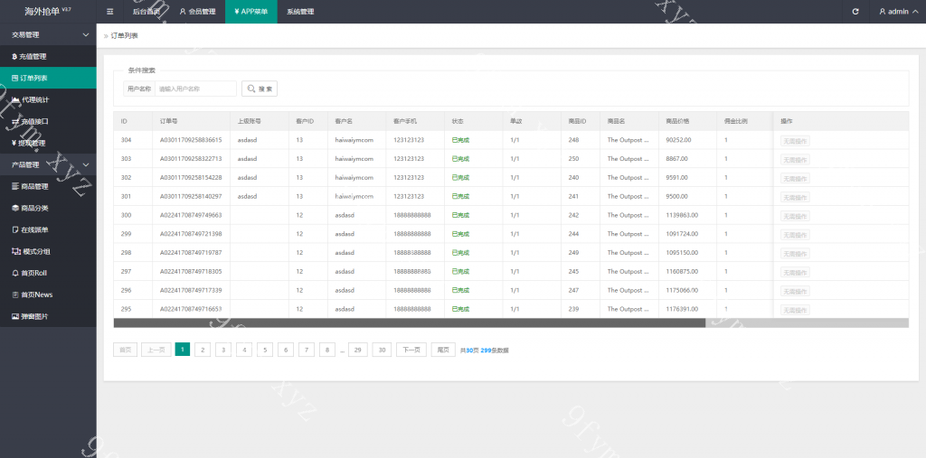Click the 上一页 previous page button
This screenshot has height=458, width=926.
click(156, 350)
